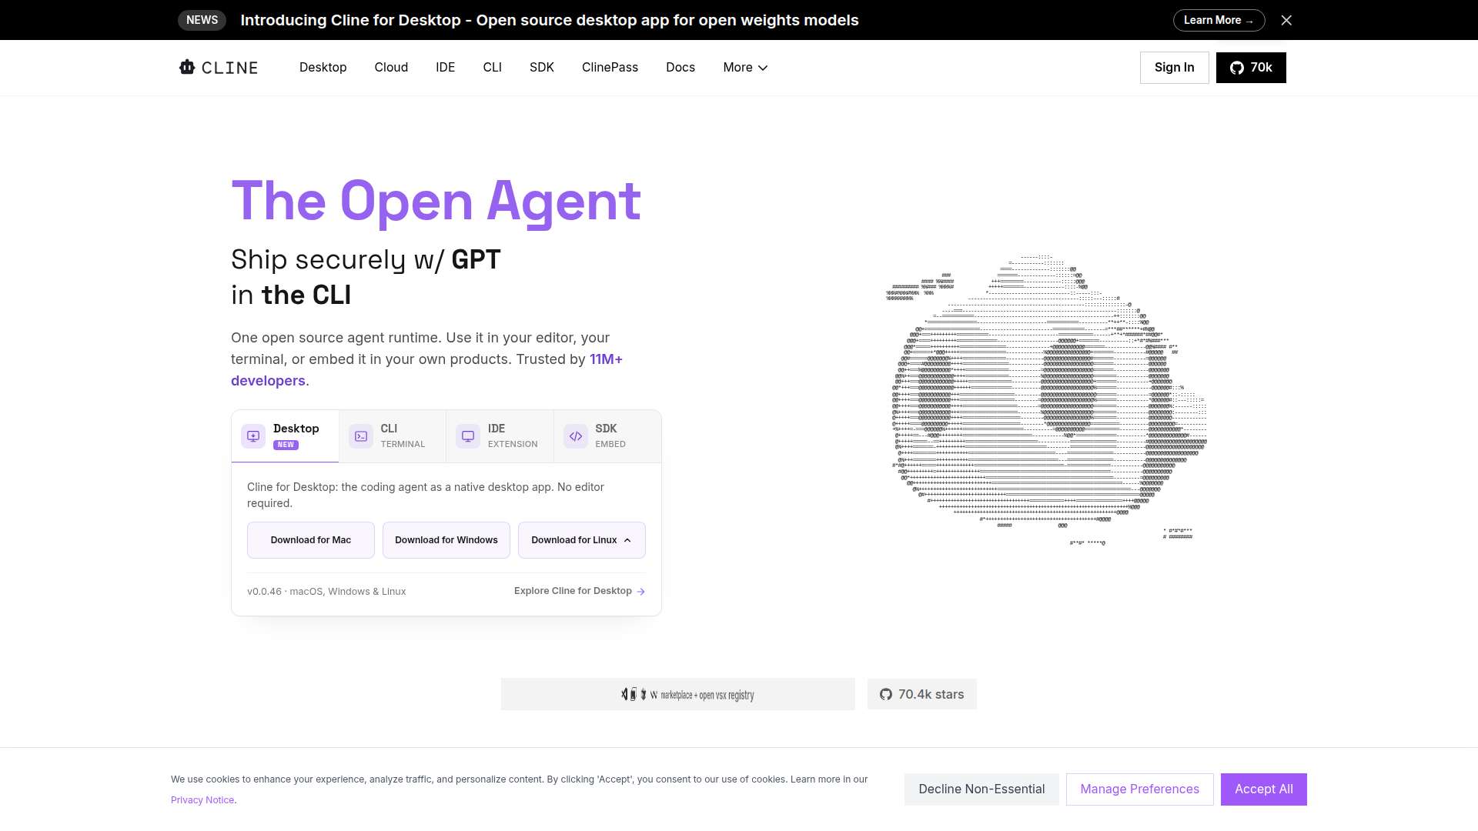1478x831 pixels.
Task: Click the Sign In button
Action: tap(1175, 68)
